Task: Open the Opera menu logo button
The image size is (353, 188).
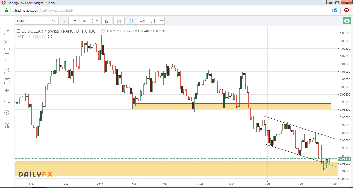Action: 4,2
